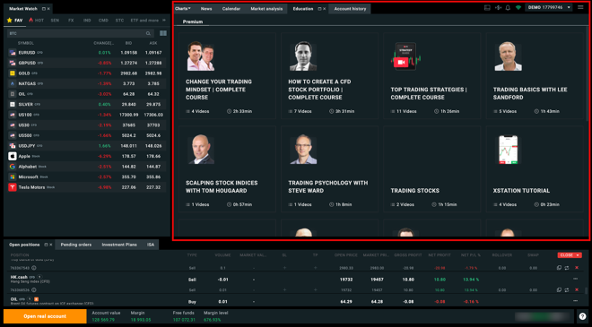Screen dimensions: 592x327
Task: Open the Account history tab
Action: (x=350, y=9)
